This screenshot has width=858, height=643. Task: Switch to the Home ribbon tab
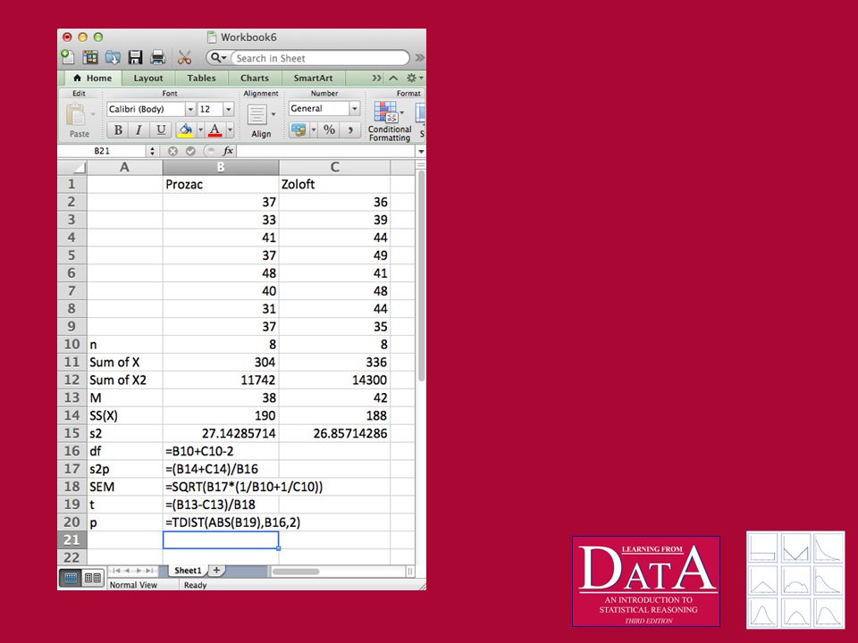coord(92,79)
